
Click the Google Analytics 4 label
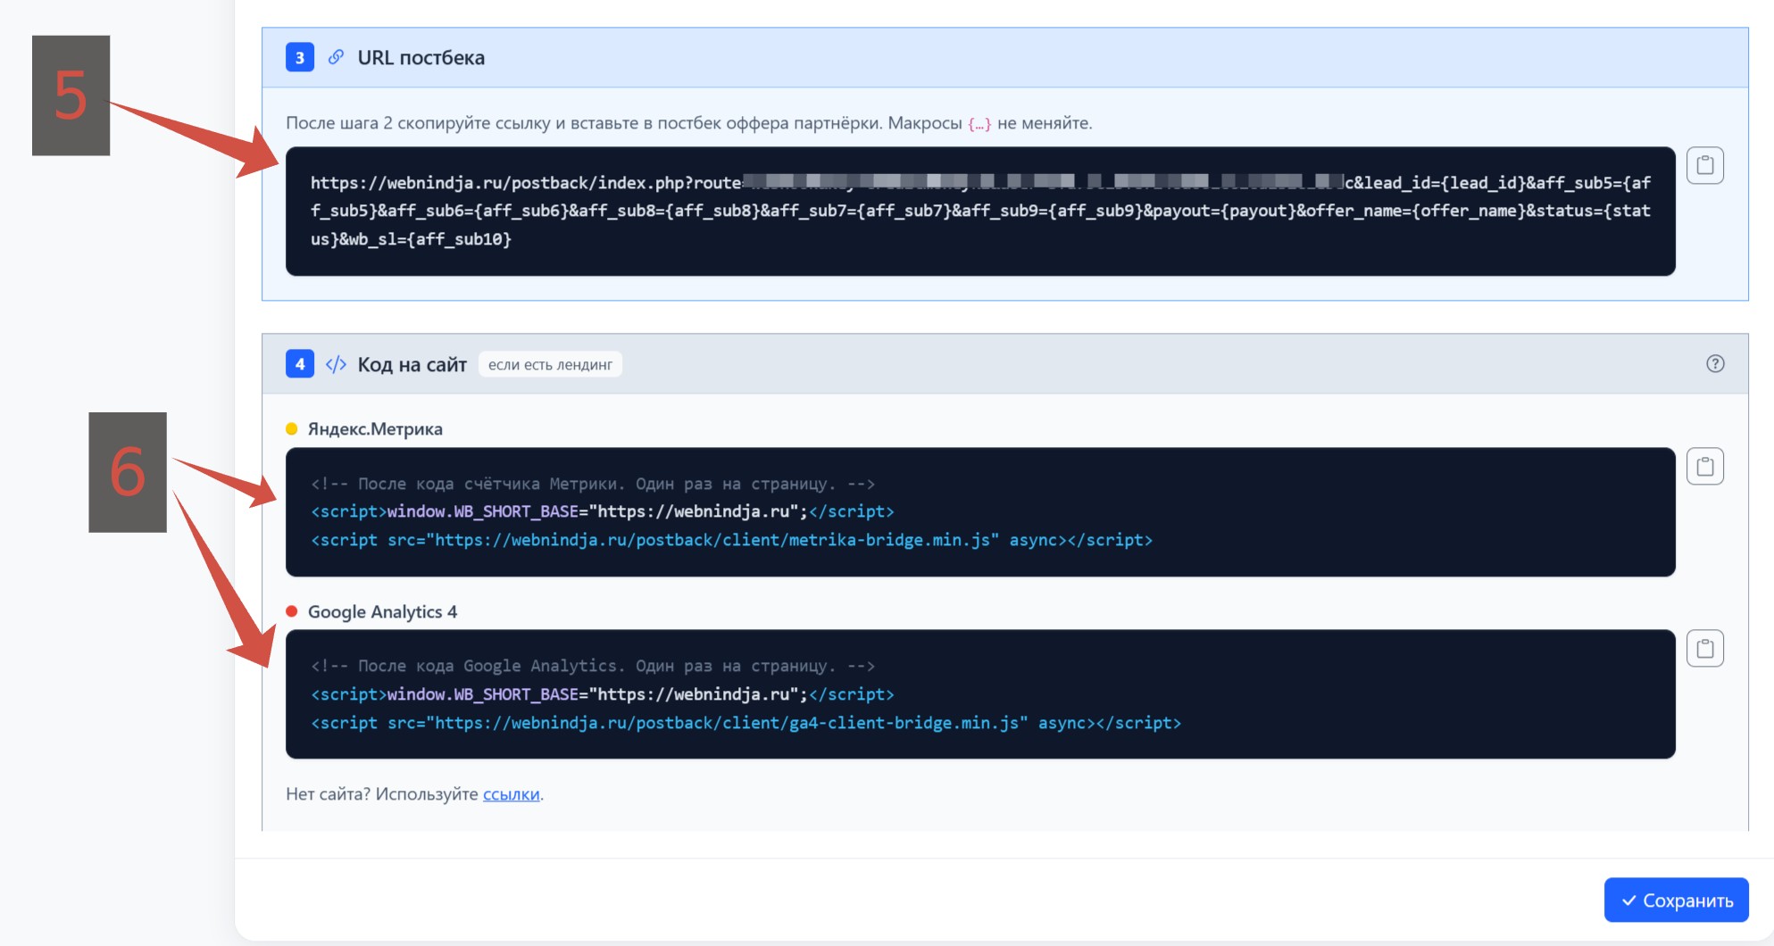click(382, 611)
